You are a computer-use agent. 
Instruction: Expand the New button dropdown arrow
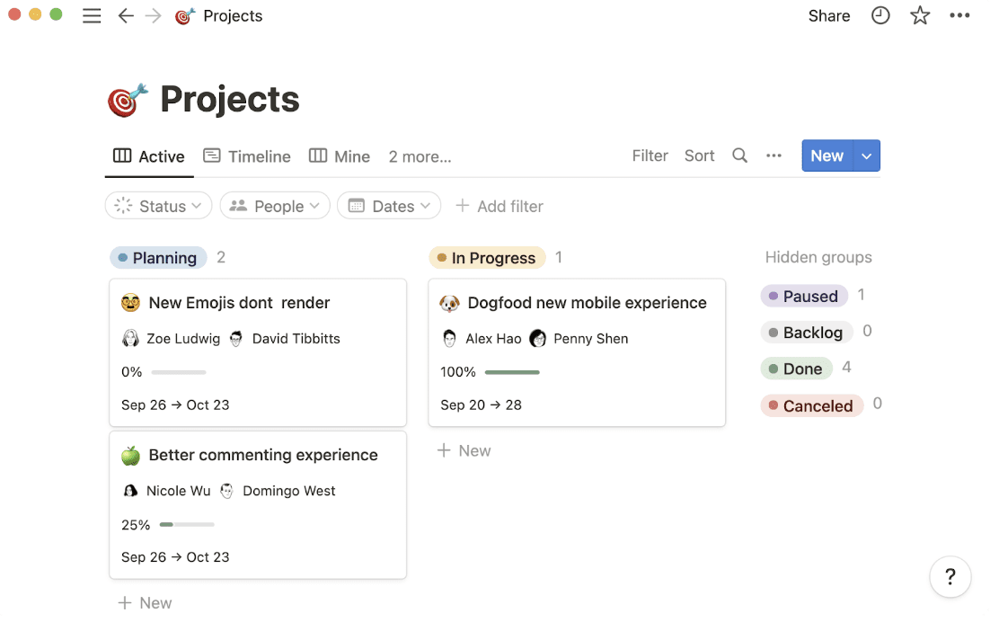pos(866,155)
